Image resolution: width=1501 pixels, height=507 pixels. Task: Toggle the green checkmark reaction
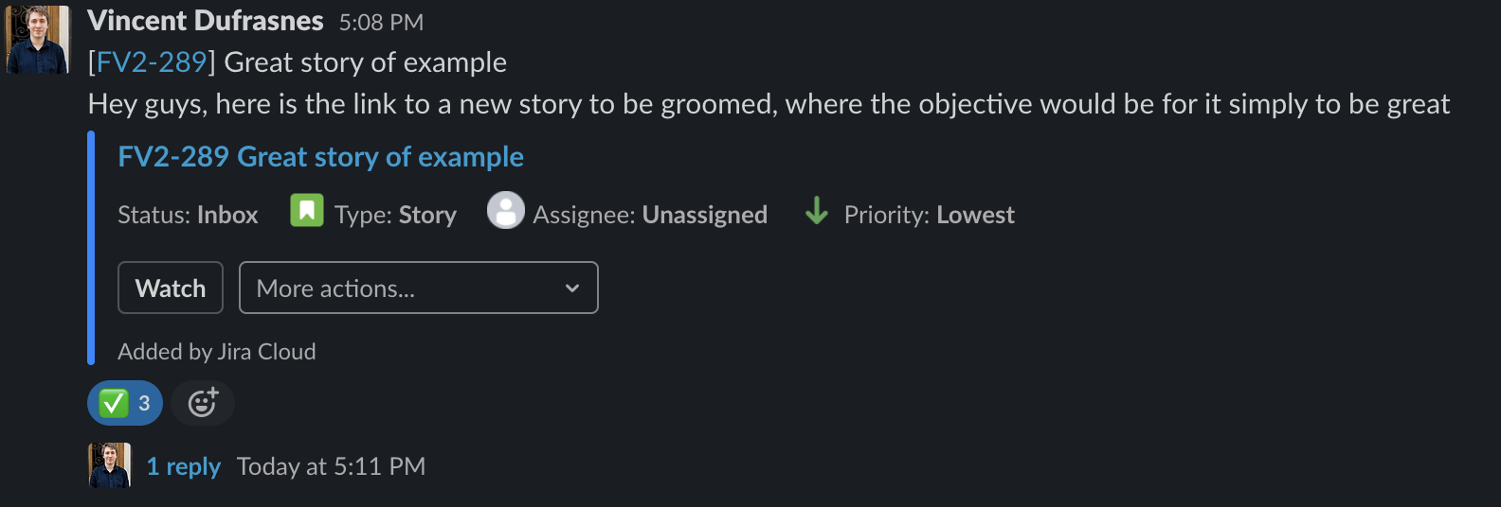tap(125, 403)
